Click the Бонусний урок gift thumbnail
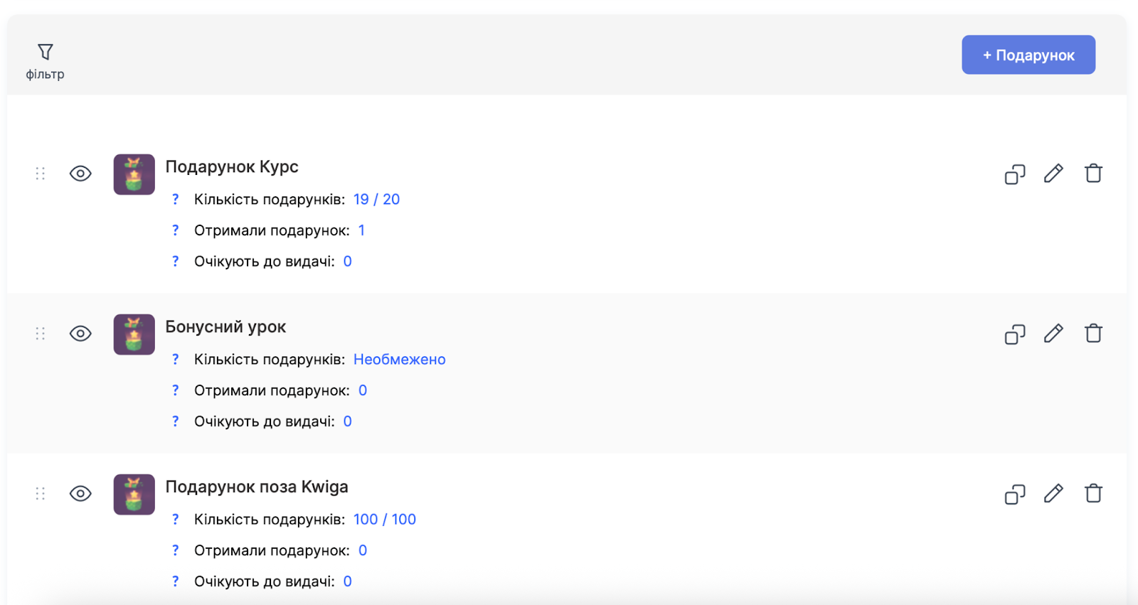This screenshot has height=605, width=1138. click(134, 334)
